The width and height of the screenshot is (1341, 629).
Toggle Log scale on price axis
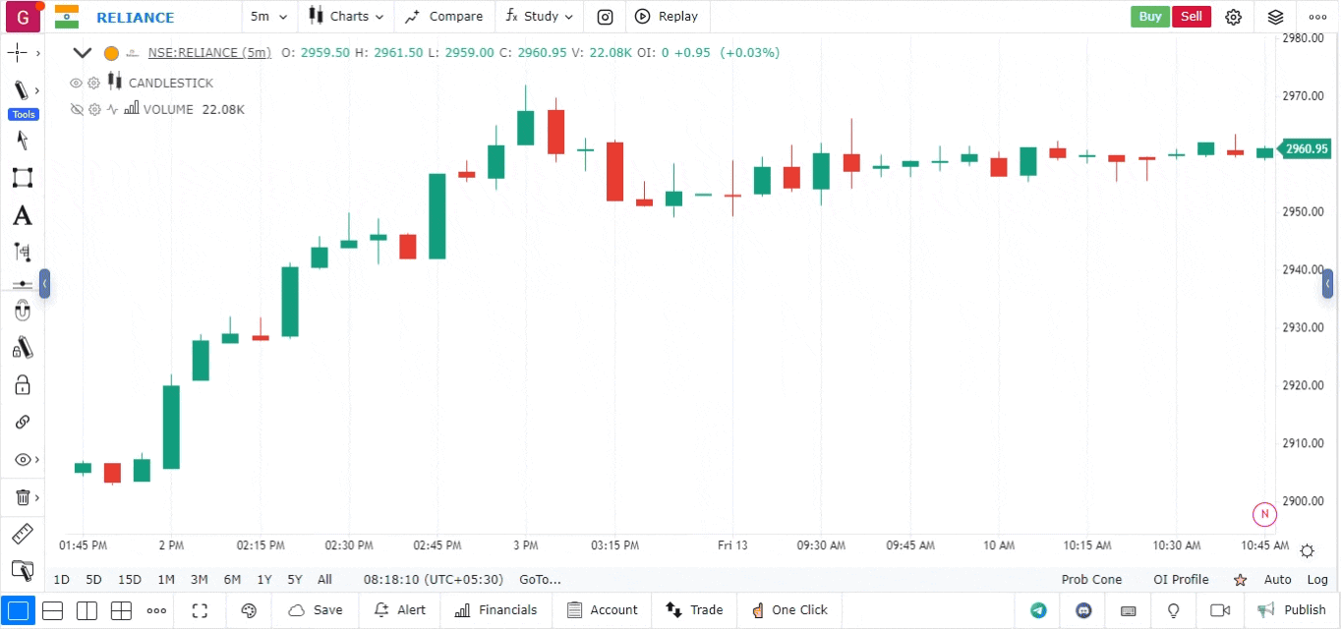tap(1317, 580)
